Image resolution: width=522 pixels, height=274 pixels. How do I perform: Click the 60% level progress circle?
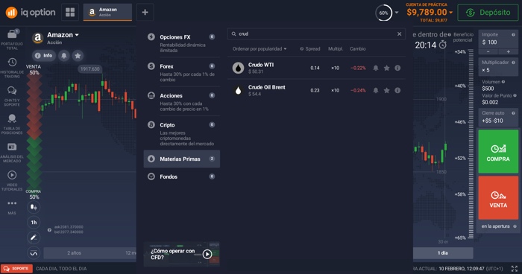383,13
